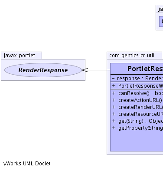Select the javax.portlet package tab
This screenshot has width=163, height=171.
pyautogui.click(x=21, y=56)
